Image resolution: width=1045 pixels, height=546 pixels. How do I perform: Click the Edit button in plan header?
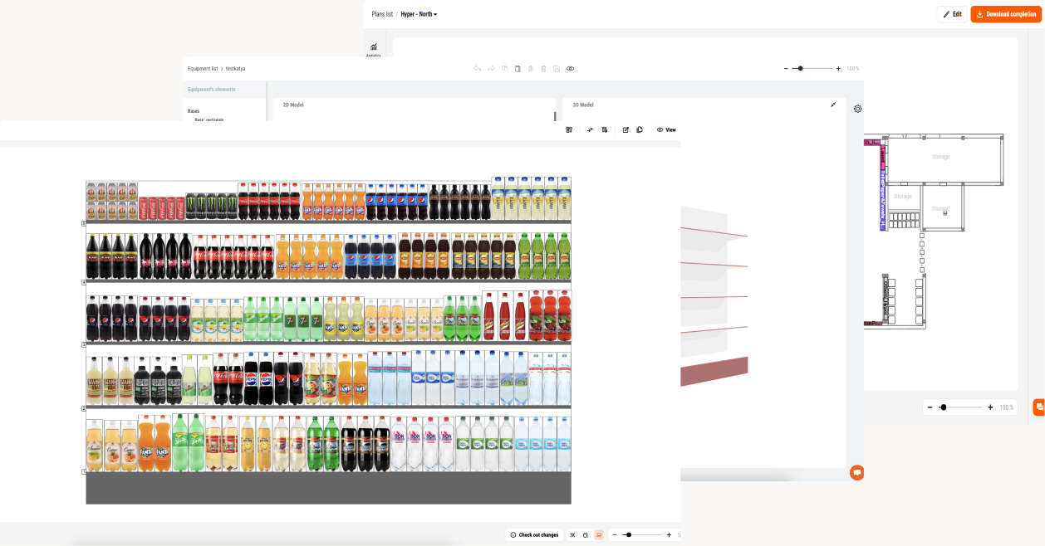(952, 14)
